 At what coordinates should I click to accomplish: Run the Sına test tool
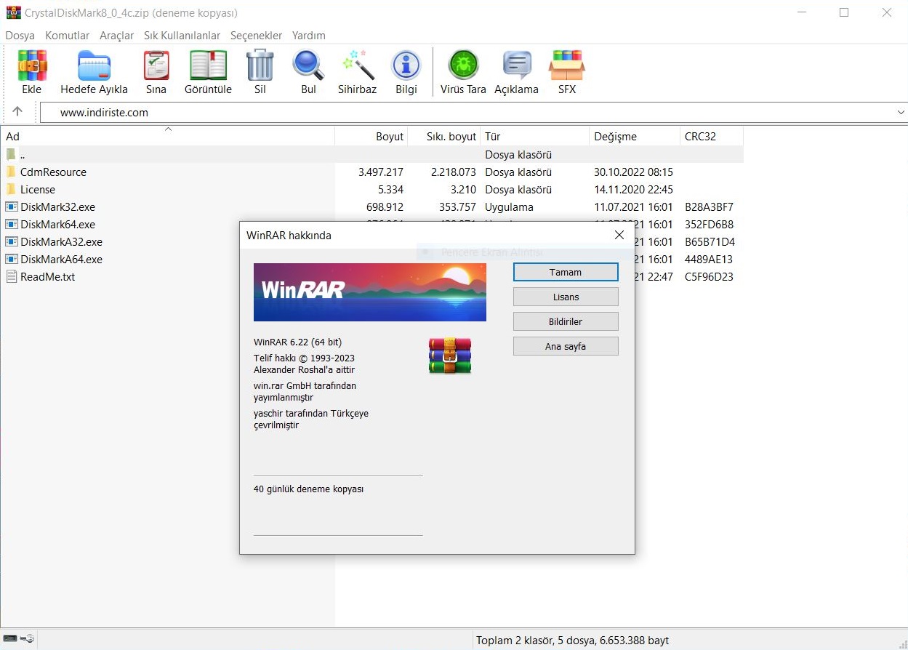pyautogui.click(x=156, y=65)
